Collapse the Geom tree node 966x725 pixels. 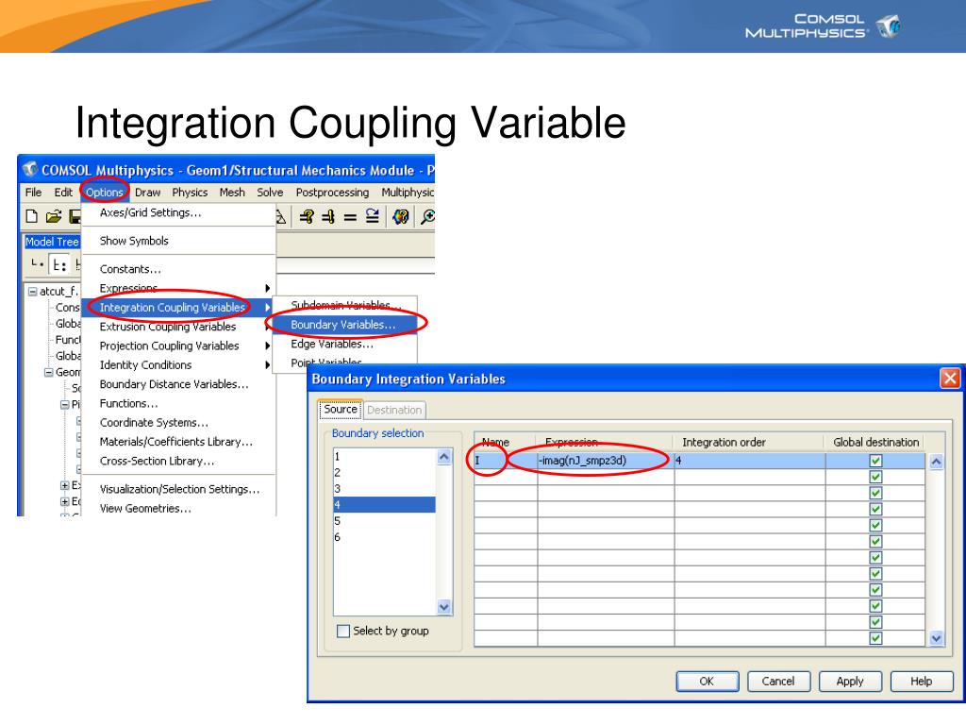pyautogui.click(x=49, y=372)
